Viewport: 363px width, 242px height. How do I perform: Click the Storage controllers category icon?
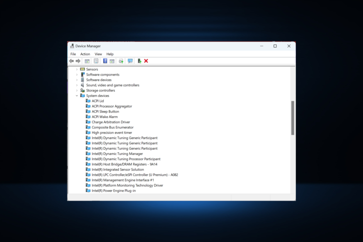click(82, 90)
